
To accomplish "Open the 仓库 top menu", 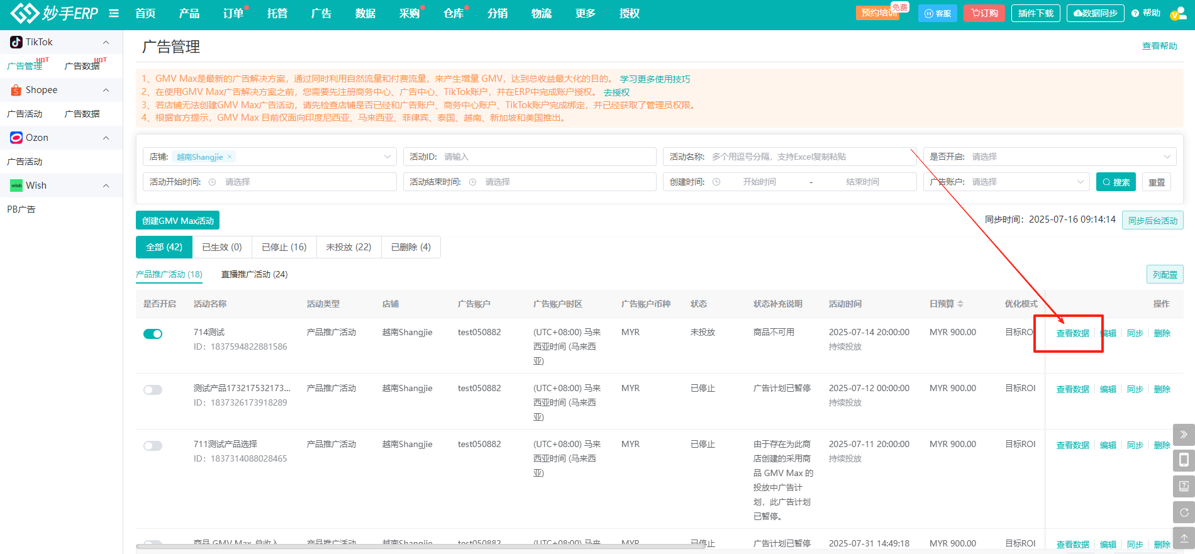I will click(453, 13).
